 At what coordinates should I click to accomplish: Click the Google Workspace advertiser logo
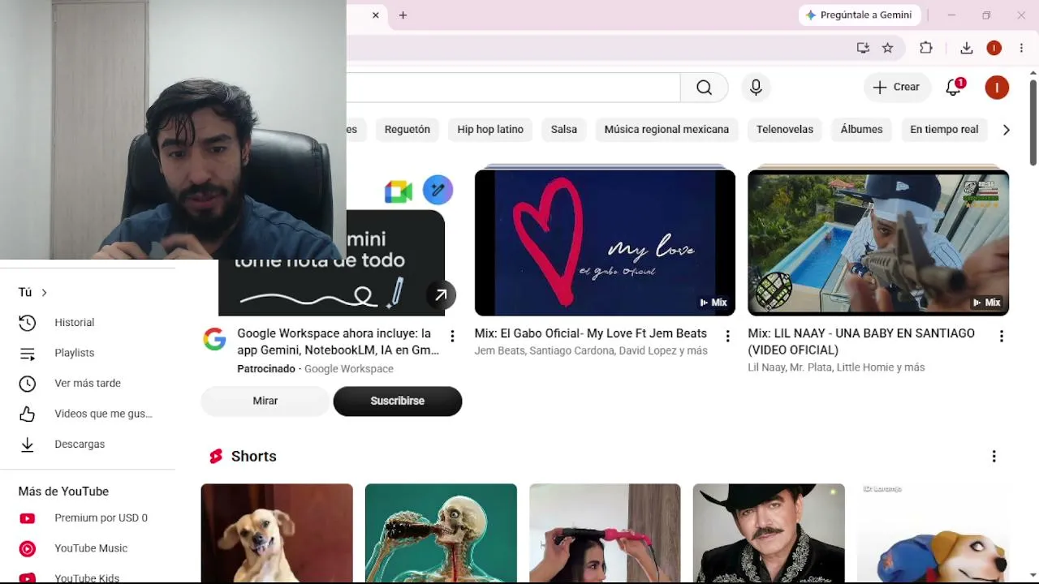point(214,339)
